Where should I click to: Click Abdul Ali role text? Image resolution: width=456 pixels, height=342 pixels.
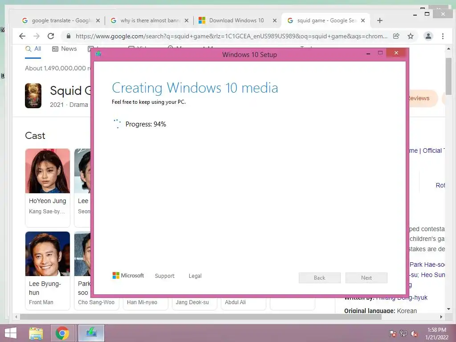pos(235,302)
